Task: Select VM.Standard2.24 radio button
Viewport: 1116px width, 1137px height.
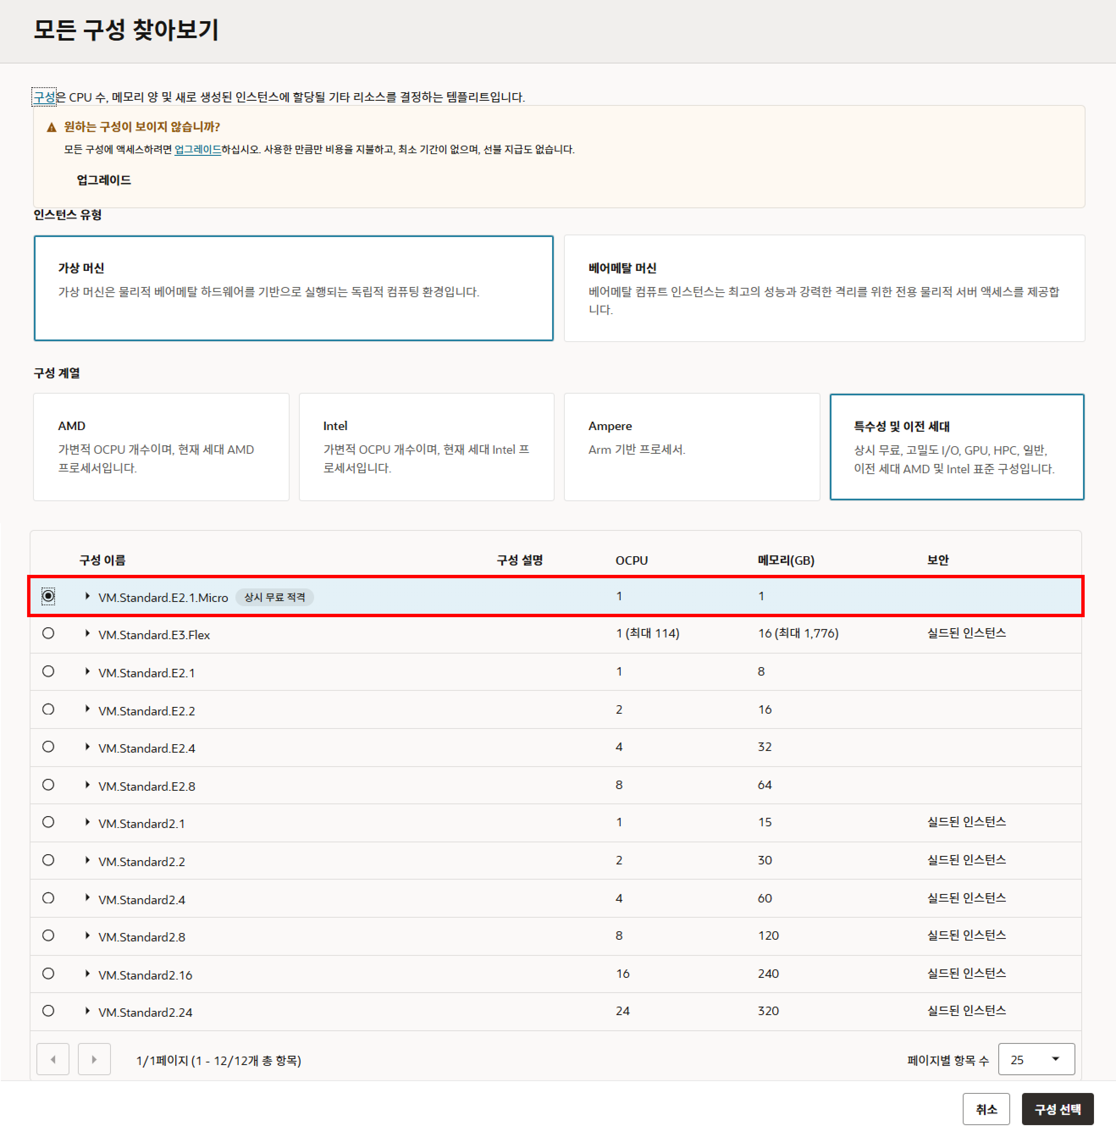Action: coord(48,1011)
